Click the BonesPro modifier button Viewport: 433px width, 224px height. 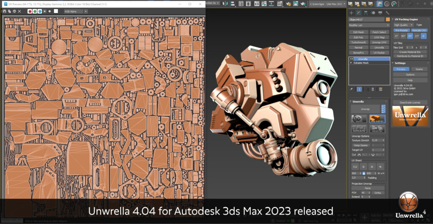coord(359,52)
